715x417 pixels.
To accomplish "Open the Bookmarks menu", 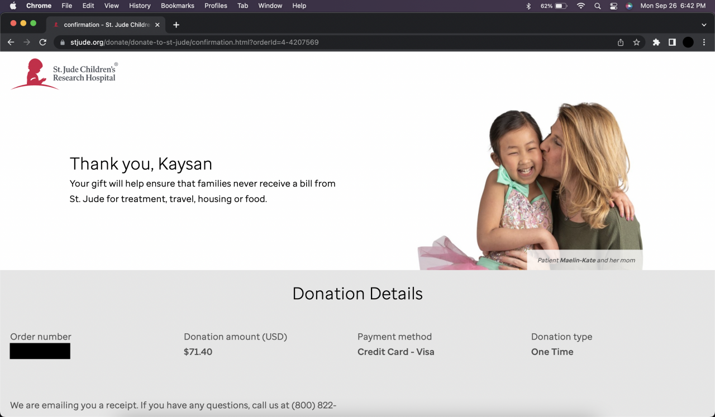I will tap(178, 6).
